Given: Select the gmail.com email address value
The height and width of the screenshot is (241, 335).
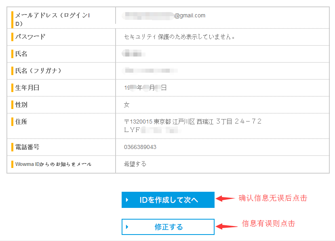Looking at the screenshot, I should click(164, 16).
